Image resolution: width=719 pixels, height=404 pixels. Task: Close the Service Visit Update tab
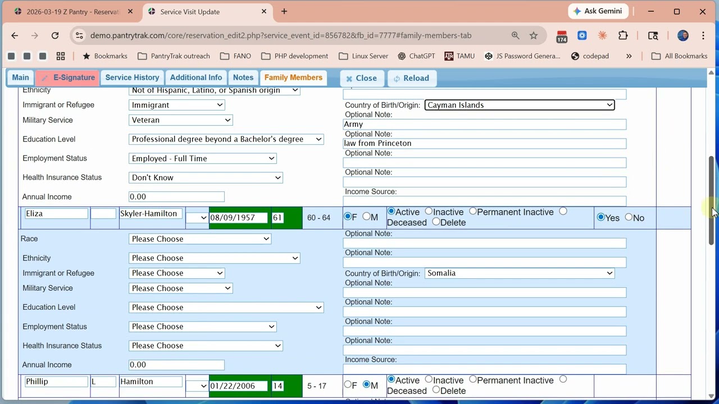265,11
